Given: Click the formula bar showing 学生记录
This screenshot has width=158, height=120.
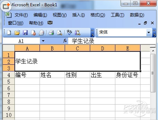Looking at the screenshot, I should click(x=112, y=41).
